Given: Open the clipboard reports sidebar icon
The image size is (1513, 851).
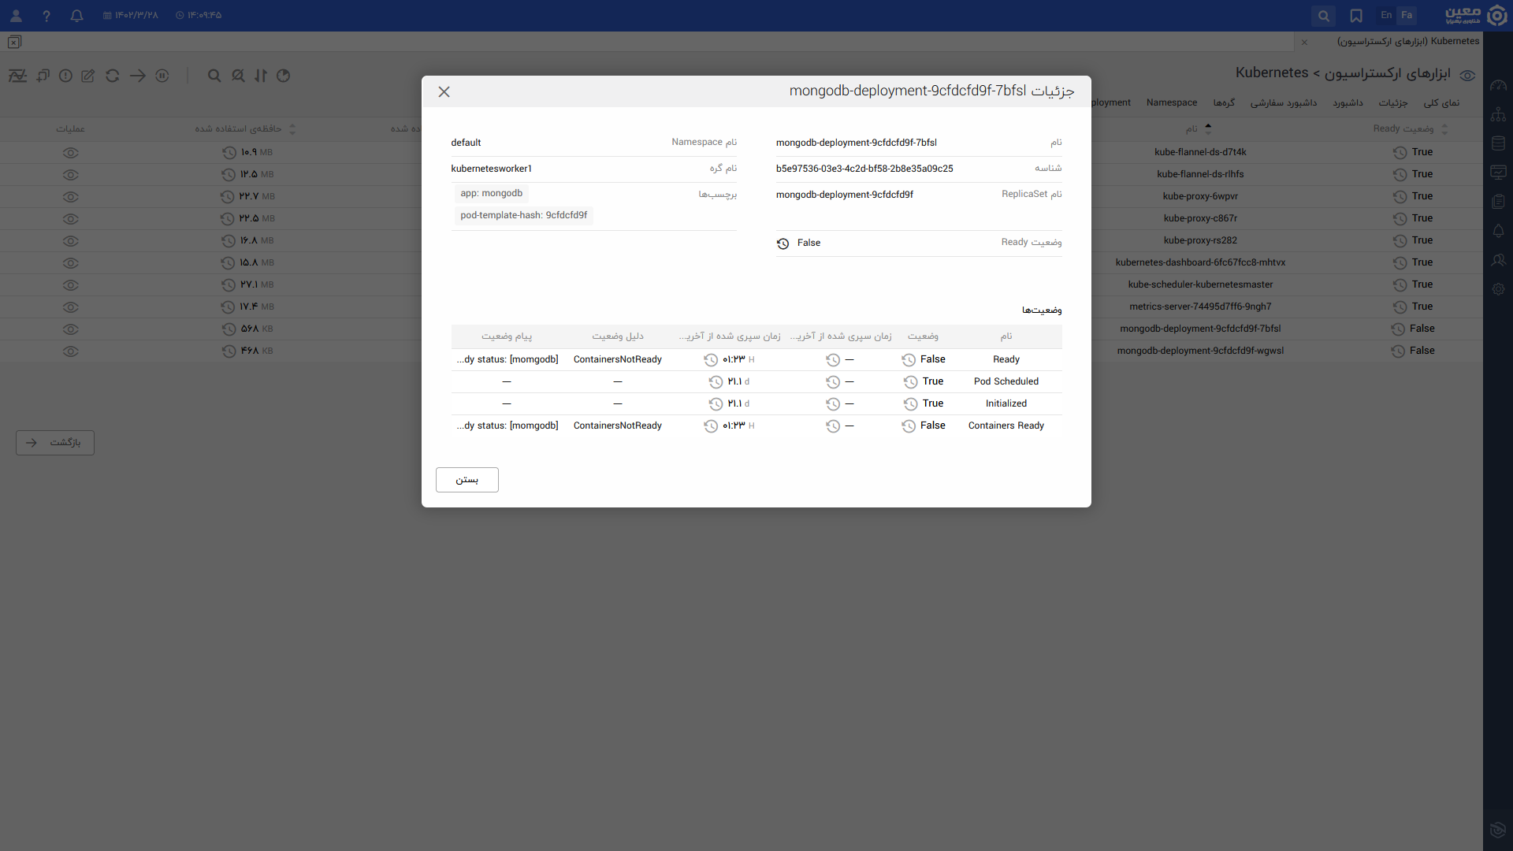Looking at the screenshot, I should click(1498, 202).
